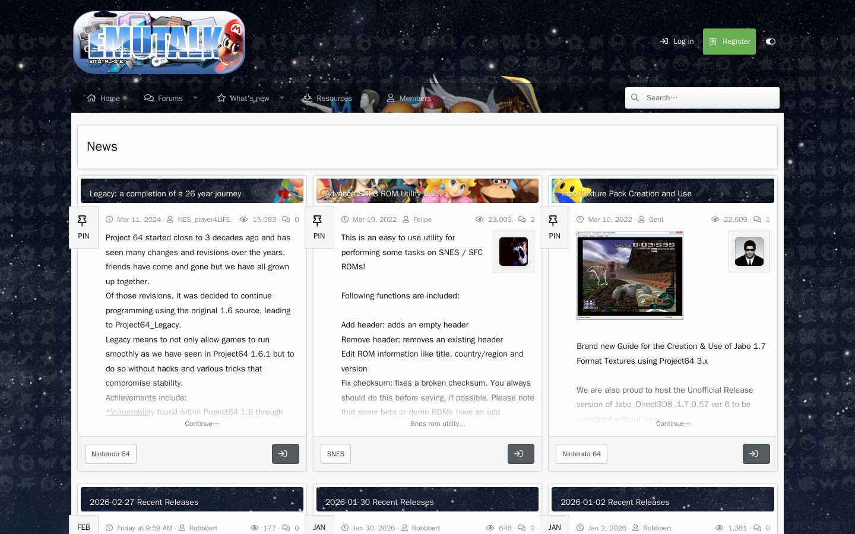Screen dimensions: 855x534
Task: Click Continue under the Jabo Texture article
Action: [673, 424]
